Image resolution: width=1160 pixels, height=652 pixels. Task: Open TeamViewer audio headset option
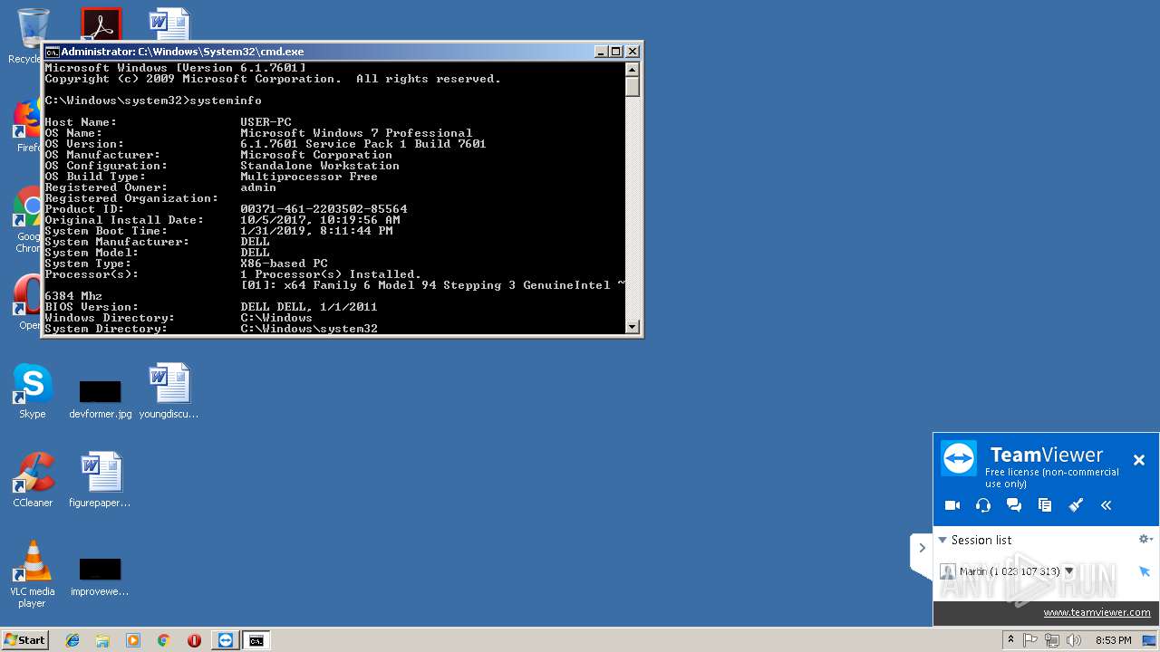[x=983, y=505]
